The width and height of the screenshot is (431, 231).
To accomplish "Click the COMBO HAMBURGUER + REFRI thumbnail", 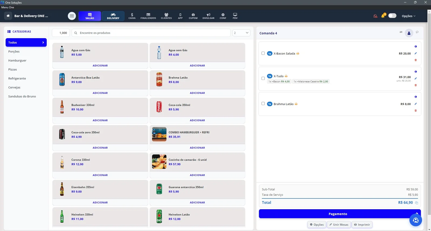I will pyautogui.click(x=159, y=134).
